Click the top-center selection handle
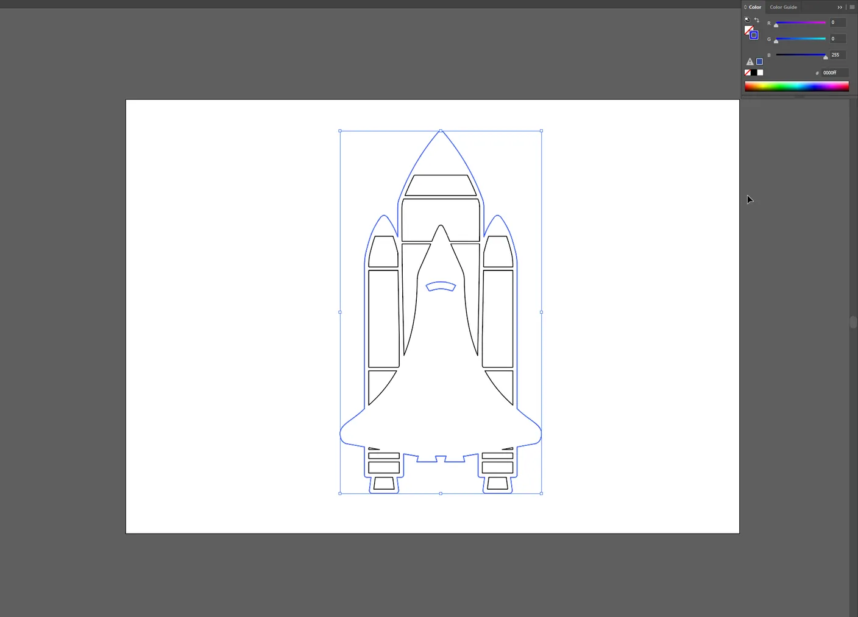This screenshot has height=617, width=858. 441,130
